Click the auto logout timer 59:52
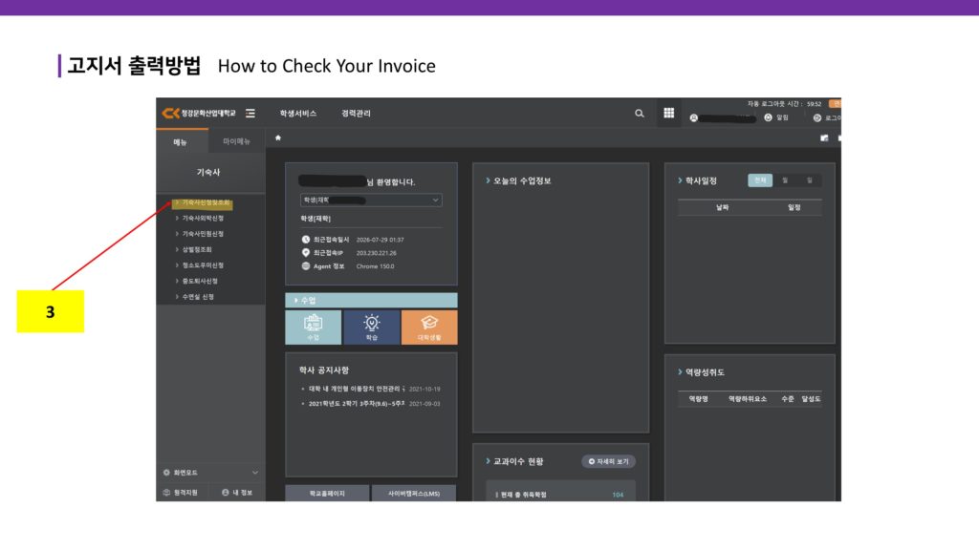Image resolution: width=979 pixels, height=550 pixels. [814, 104]
